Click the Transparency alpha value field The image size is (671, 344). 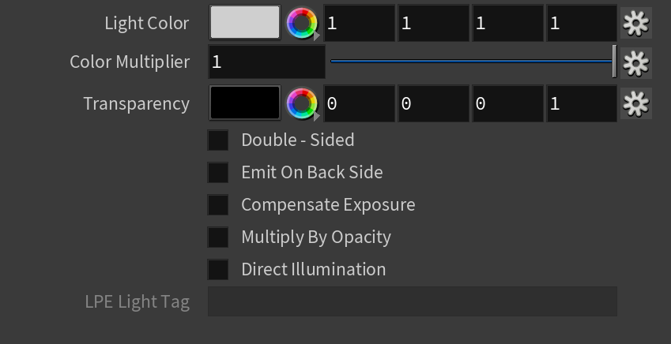[582, 104]
